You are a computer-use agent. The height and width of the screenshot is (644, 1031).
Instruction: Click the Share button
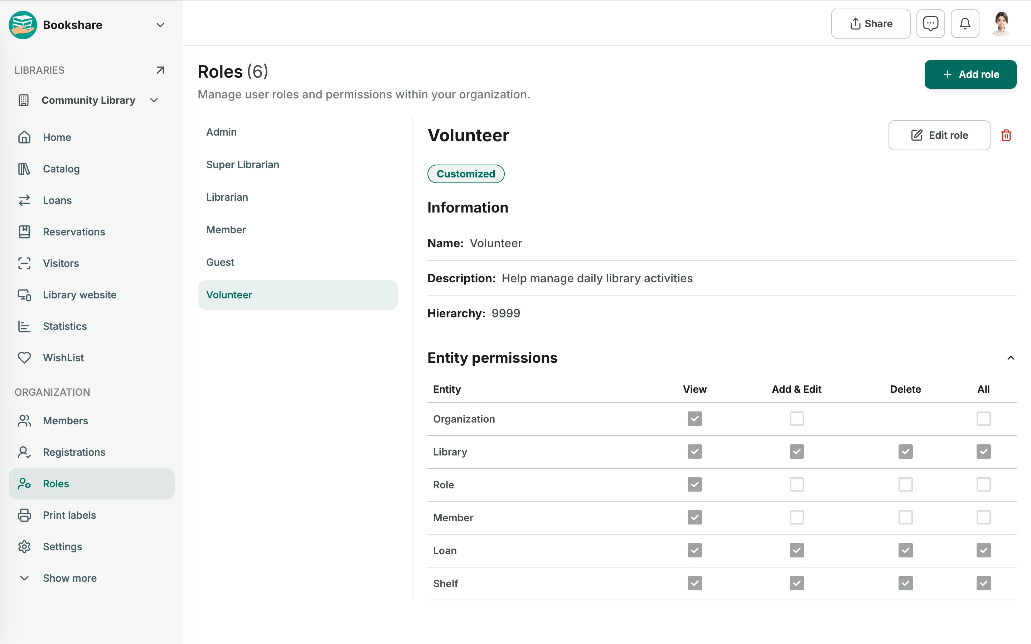(870, 23)
